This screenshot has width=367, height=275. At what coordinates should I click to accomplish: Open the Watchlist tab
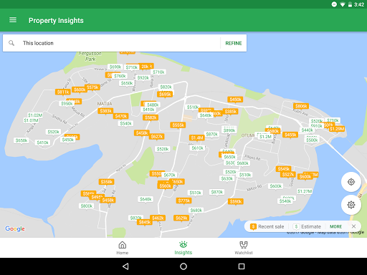click(x=244, y=248)
